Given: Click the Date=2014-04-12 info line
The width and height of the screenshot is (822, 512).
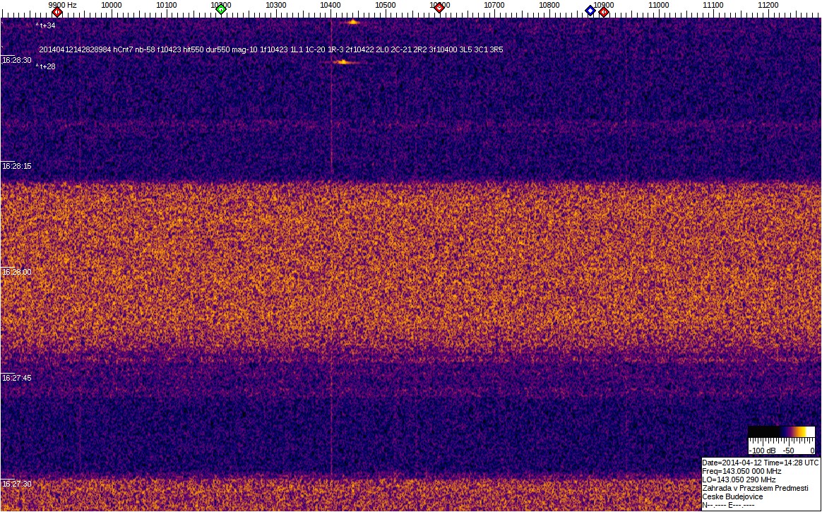Looking at the screenshot, I should click(x=760, y=463).
